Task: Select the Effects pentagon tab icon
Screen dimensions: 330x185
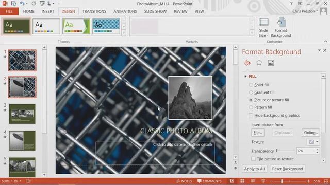Action: 259,63
